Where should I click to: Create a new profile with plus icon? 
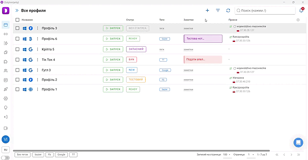tap(207, 10)
